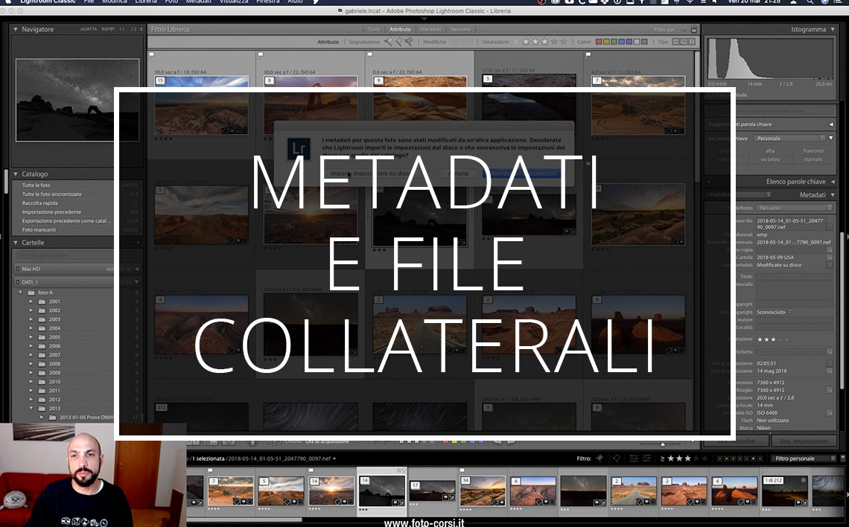Select the Nessuno filter tab

coord(460,29)
